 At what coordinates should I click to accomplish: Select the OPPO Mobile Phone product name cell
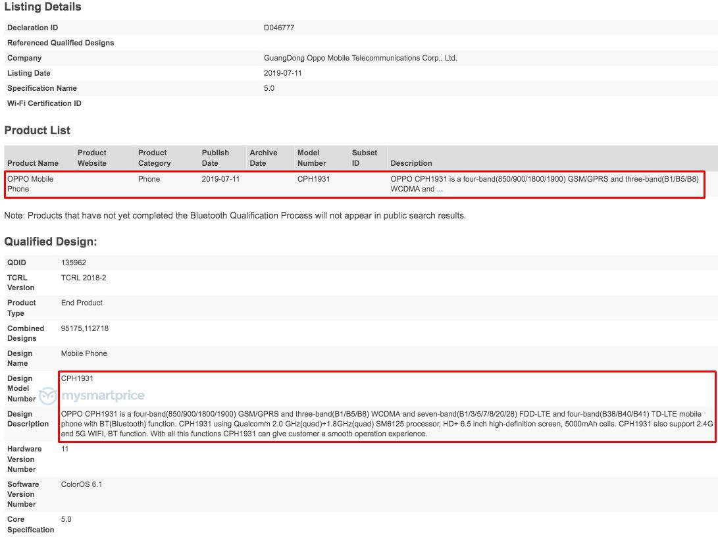[x=30, y=184]
